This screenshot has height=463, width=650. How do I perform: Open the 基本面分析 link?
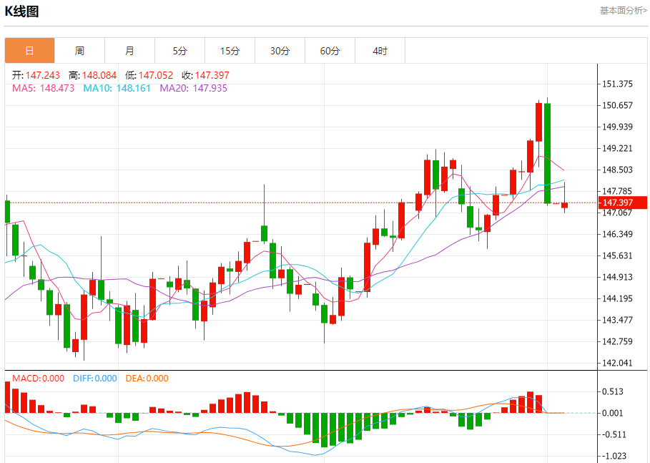623,11
